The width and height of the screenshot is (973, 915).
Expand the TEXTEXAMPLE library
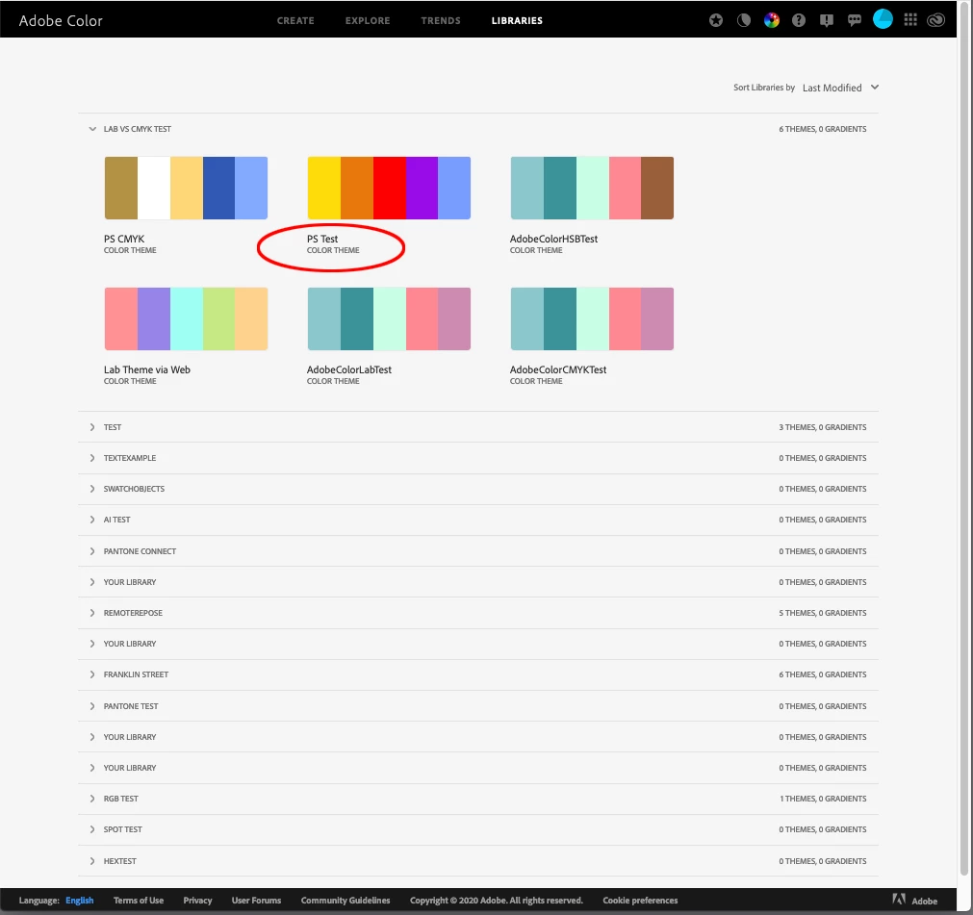click(92, 458)
